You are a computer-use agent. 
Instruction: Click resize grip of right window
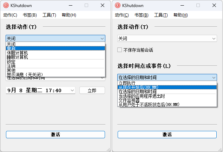pos(220,149)
